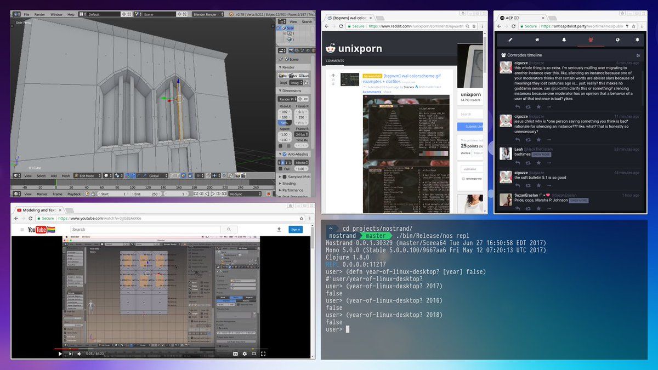This screenshot has height=370, width=658.
Task: Collapse Blender Render panel
Action: point(287,67)
